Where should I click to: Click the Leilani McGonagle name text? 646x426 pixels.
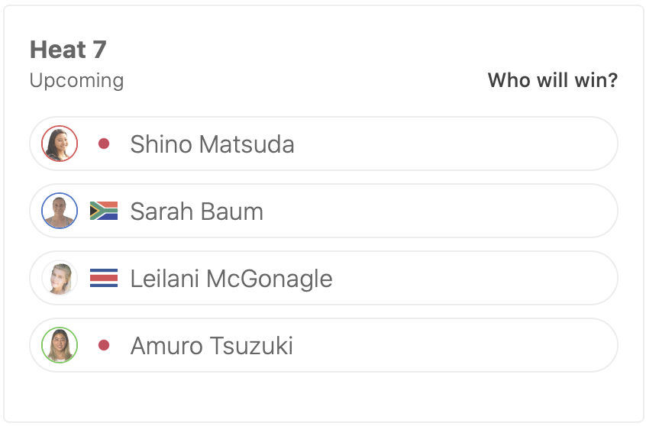(231, 278)
